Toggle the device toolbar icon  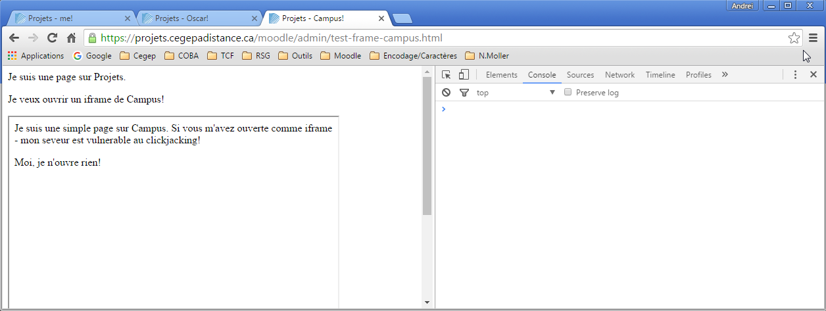(464, 75)
